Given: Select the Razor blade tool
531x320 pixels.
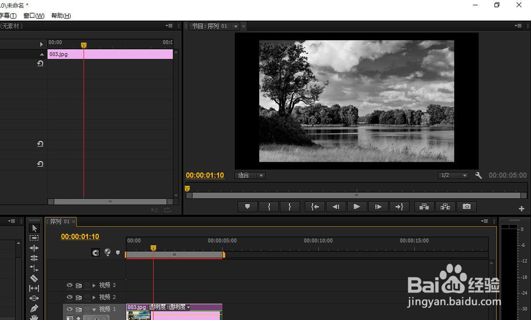Looking at the screenshot, I should click(34, 279).
